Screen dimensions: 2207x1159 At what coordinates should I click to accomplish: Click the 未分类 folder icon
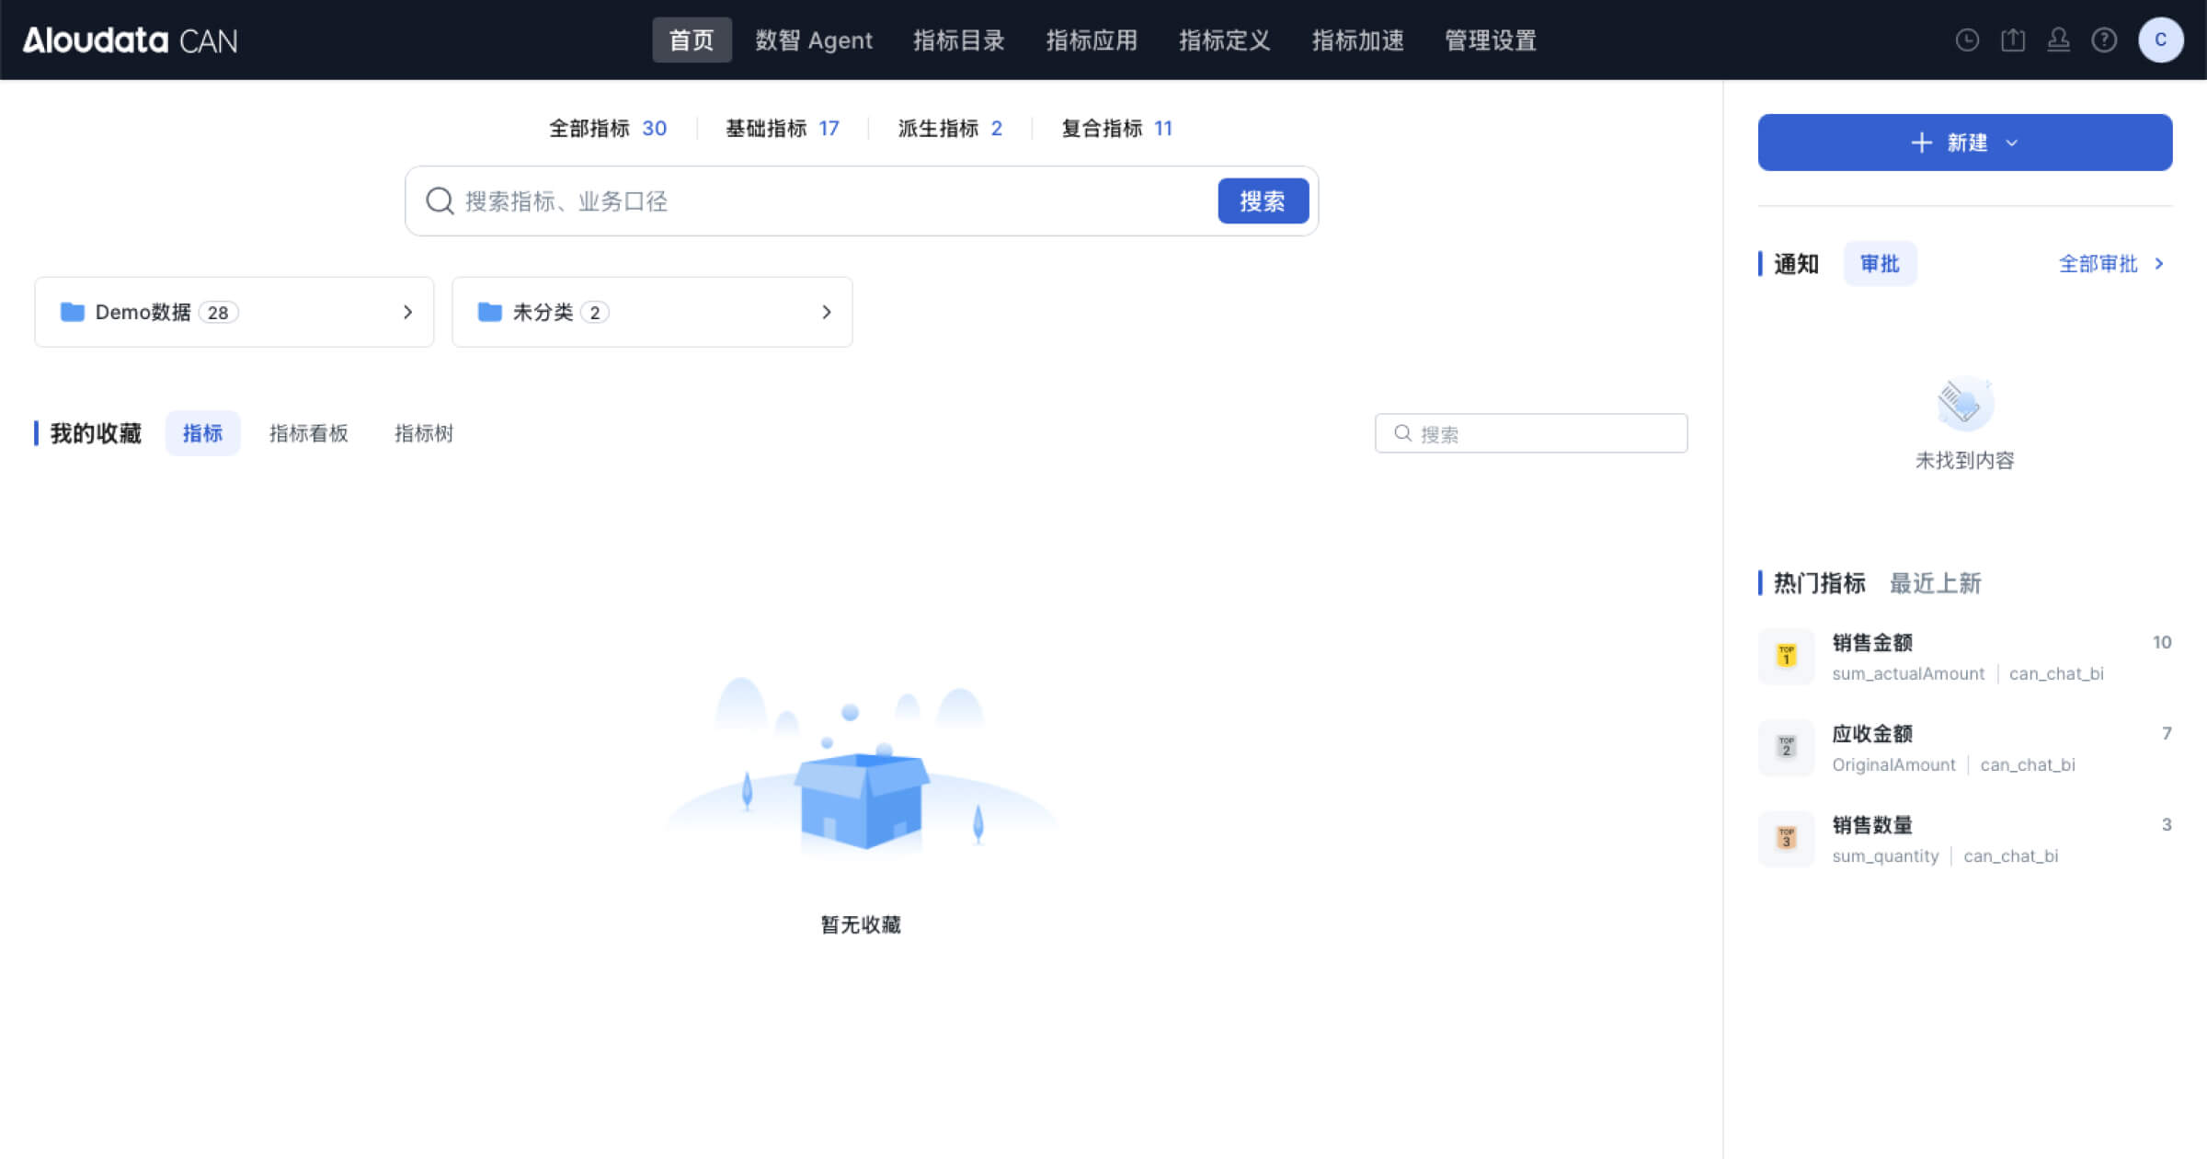pos(490,312)
